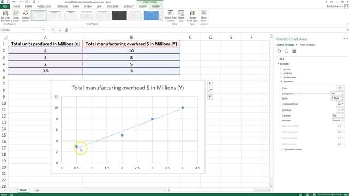
Task: Open the Dash type dropdown
Action: 340,110
